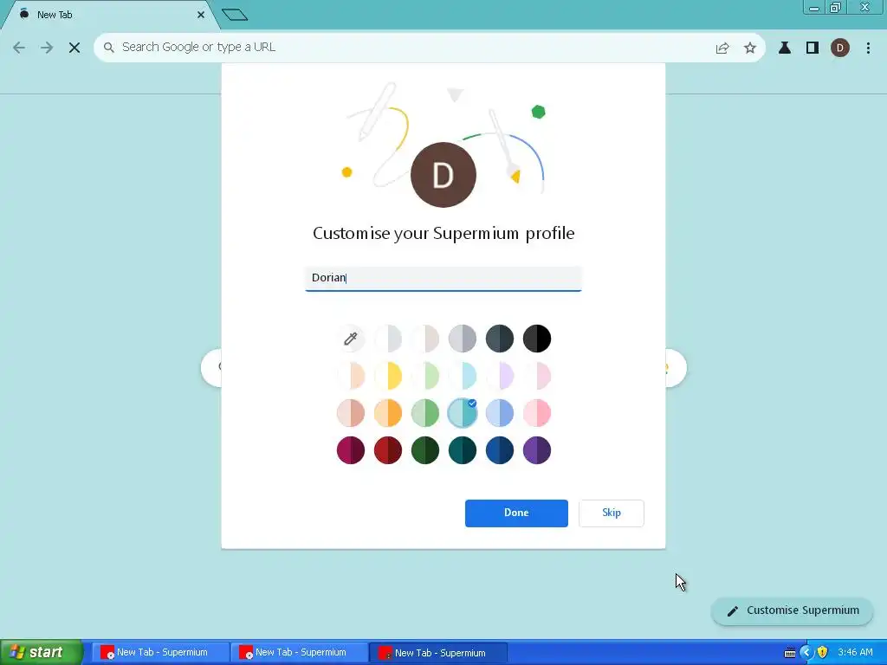Select the bright pink theme colour

coord(537,413)
